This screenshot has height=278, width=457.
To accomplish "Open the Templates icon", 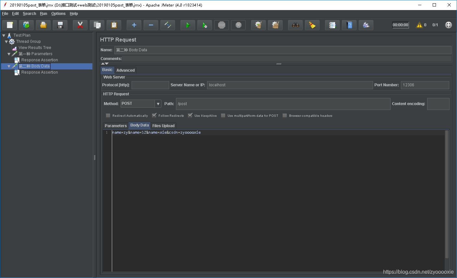I will 26,25.
